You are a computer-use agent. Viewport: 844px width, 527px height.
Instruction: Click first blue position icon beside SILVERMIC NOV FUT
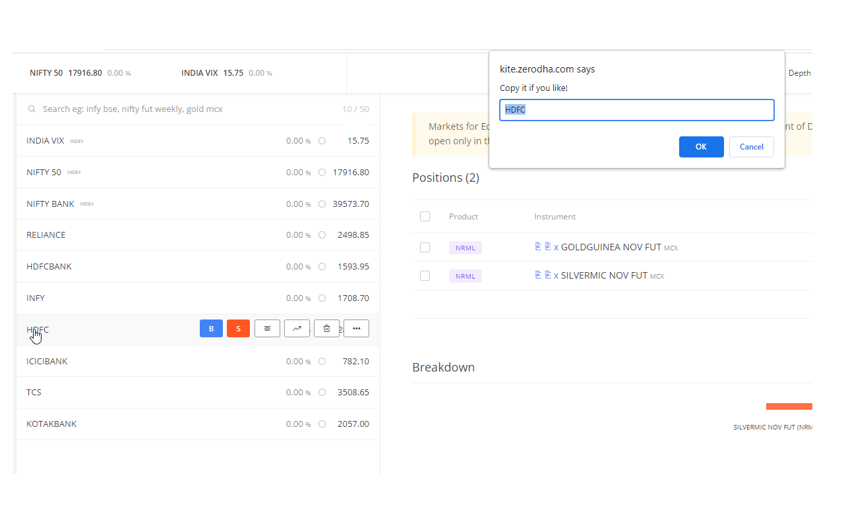(537, 275)
